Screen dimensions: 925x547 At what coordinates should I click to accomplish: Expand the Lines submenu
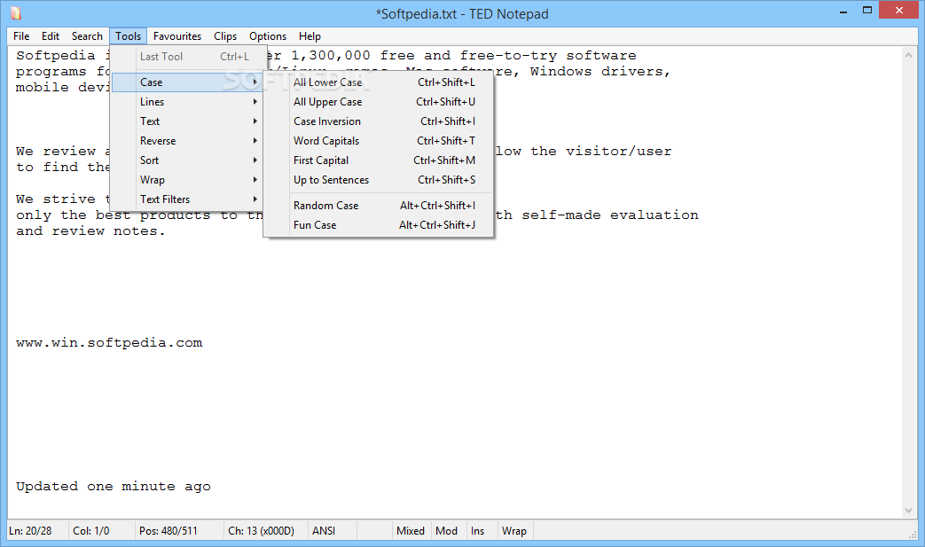[188, 101]
